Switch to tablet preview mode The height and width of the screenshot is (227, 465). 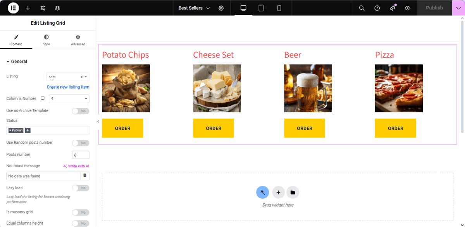(261, 8)
